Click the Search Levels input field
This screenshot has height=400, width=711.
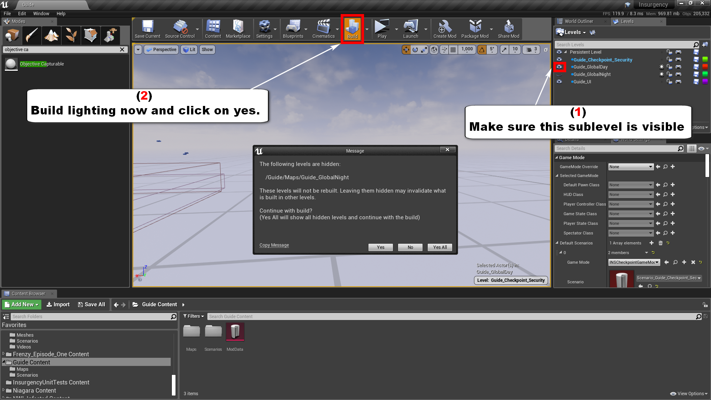pyautogui.click(x=624, y=45)
